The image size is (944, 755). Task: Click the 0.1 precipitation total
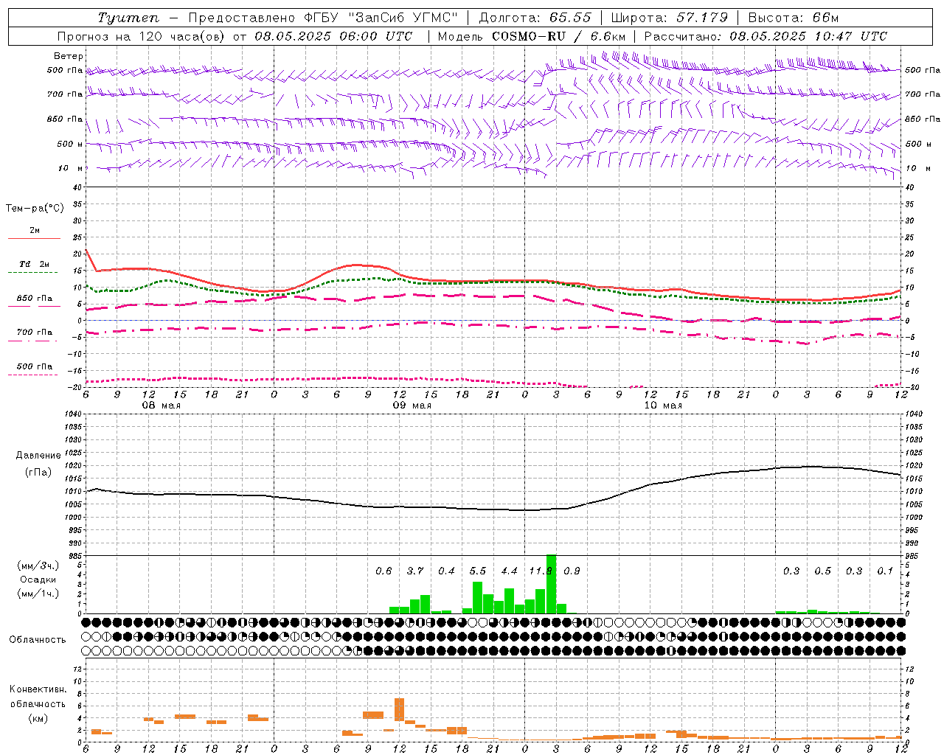[x=885, y=571]
